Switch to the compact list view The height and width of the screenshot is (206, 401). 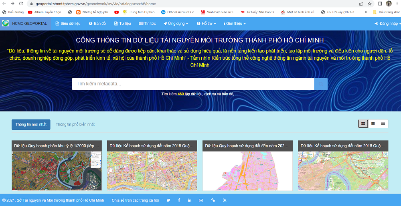383,123
